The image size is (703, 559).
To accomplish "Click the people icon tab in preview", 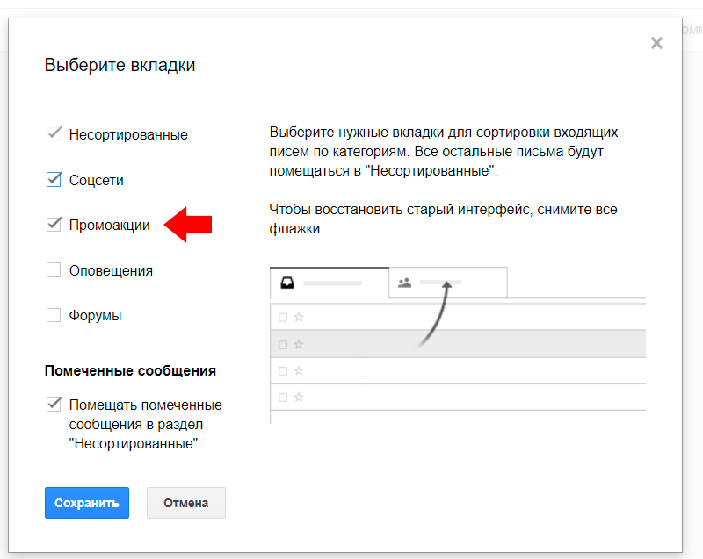I will [404, 283].
